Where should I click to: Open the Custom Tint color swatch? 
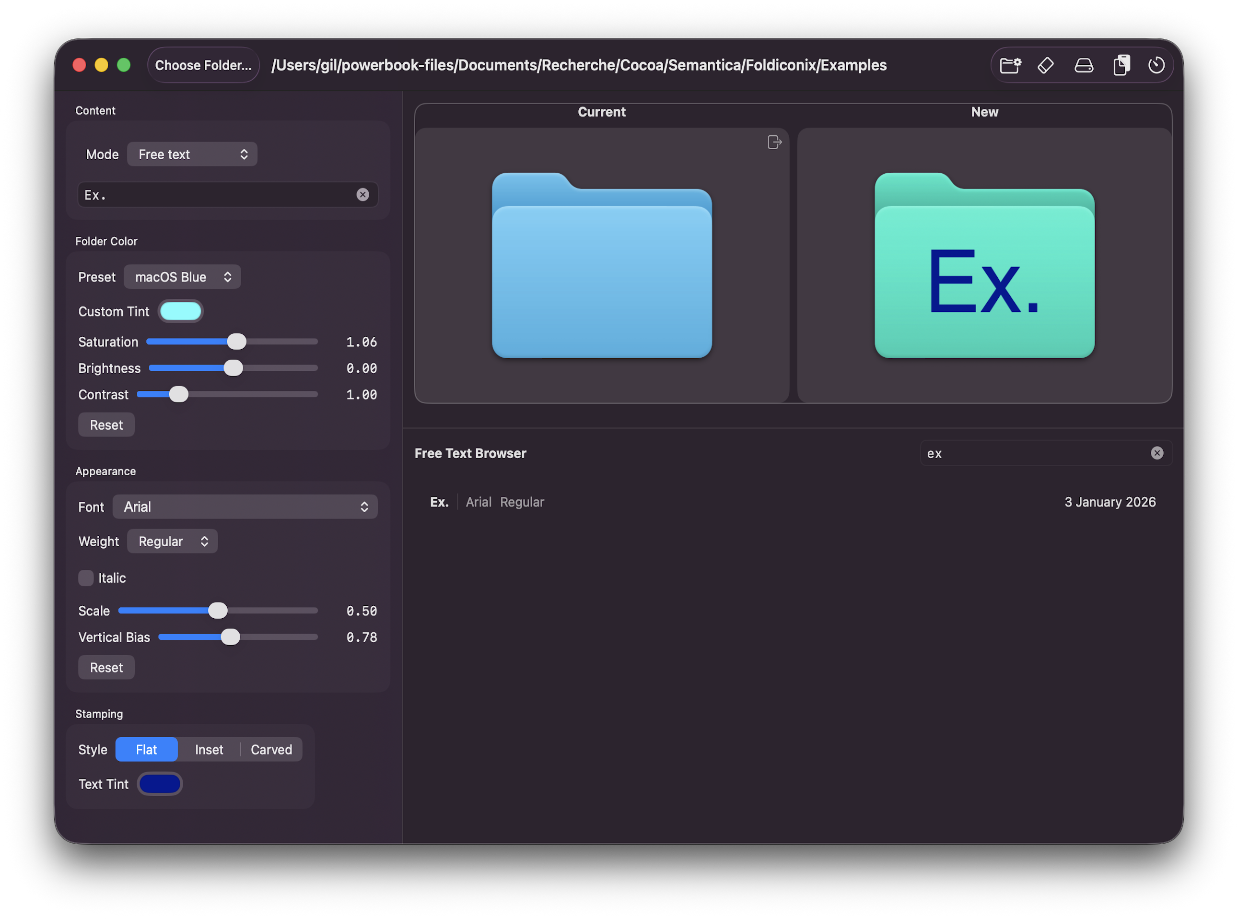pyautogui.click(x=181, y=311)
